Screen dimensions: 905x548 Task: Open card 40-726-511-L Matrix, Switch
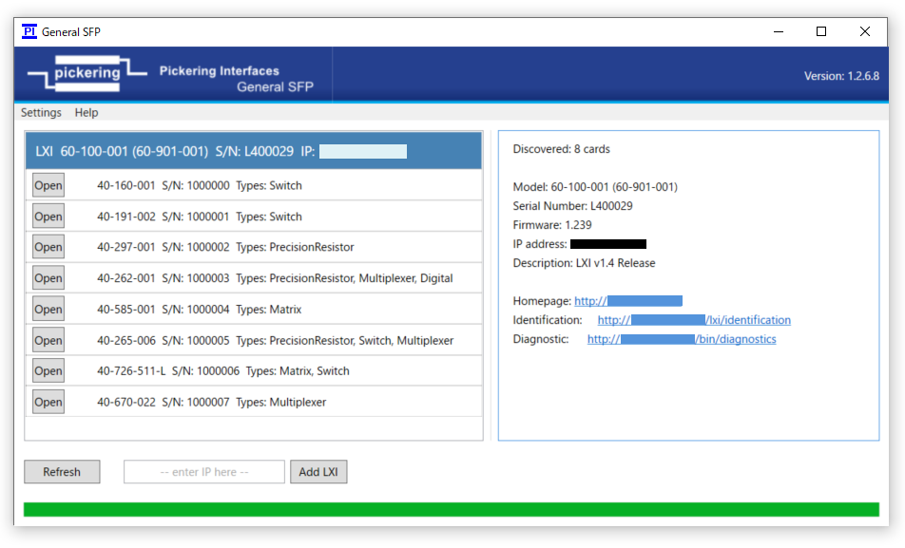click(48, 371)
